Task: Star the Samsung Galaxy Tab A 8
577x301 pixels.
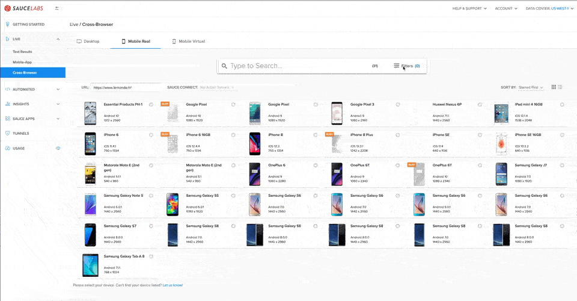Action: [x=151, y=256]
